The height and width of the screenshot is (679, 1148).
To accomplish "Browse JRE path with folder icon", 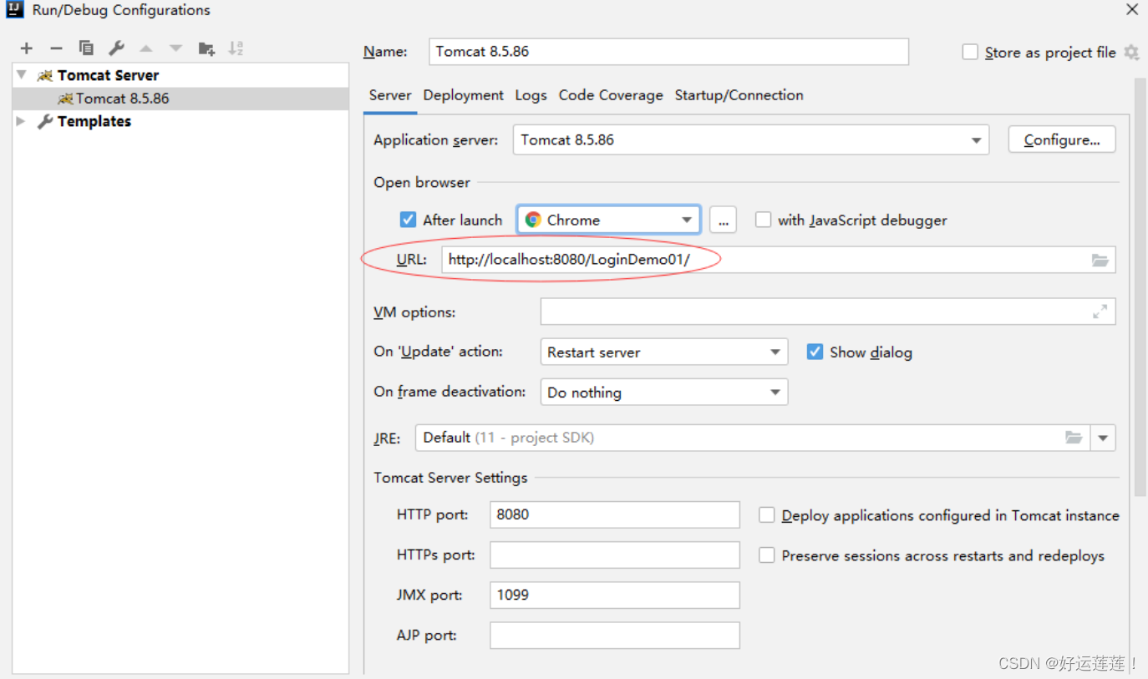I will pos(1074,438).
